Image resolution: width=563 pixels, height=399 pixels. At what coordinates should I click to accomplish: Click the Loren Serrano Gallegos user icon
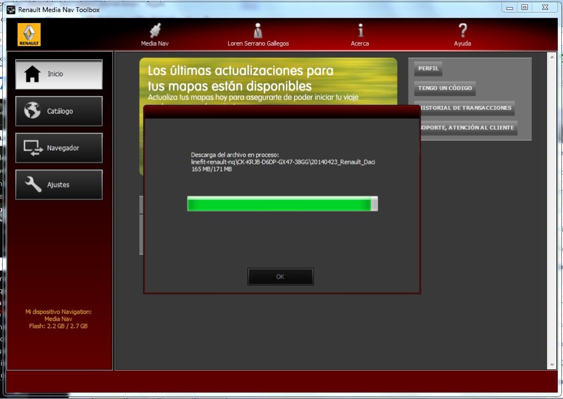[258, 31]
